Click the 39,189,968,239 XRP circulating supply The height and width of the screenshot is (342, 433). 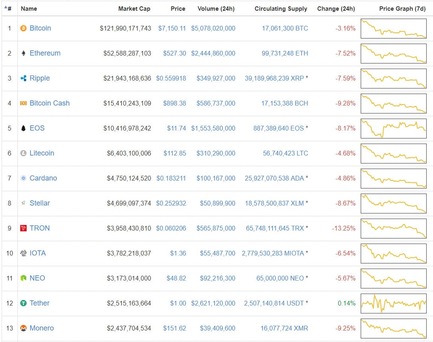coord(274,78)
